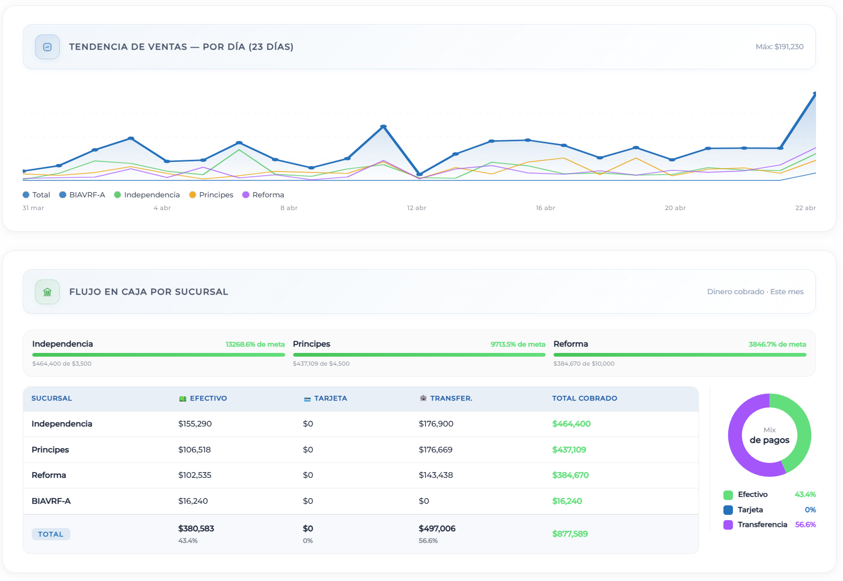Click the Efectivo '43.4%' value in donut legend
843x581 pixels.
coord(805,495)
